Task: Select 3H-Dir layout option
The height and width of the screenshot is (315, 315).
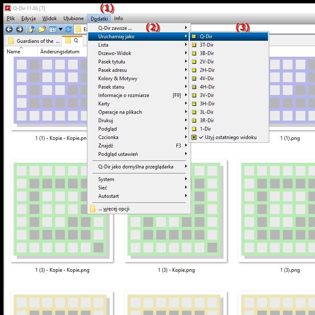Action: (229, 104)
